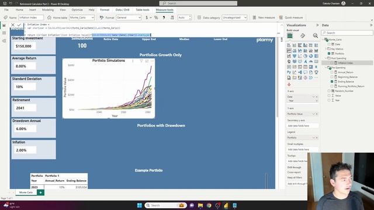Screen dimensions: 374x210
Task: Open the Format visual paintbrush tab
Action: (303, 36)
